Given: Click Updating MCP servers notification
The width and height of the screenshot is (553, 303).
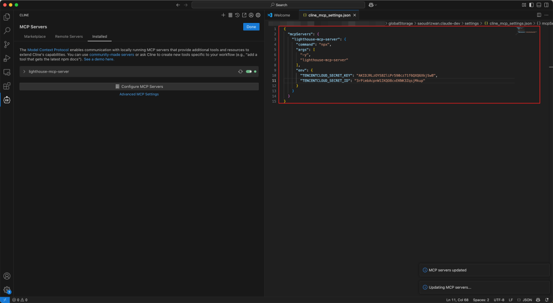Looking at the screenshot, I should pos(484,288).
